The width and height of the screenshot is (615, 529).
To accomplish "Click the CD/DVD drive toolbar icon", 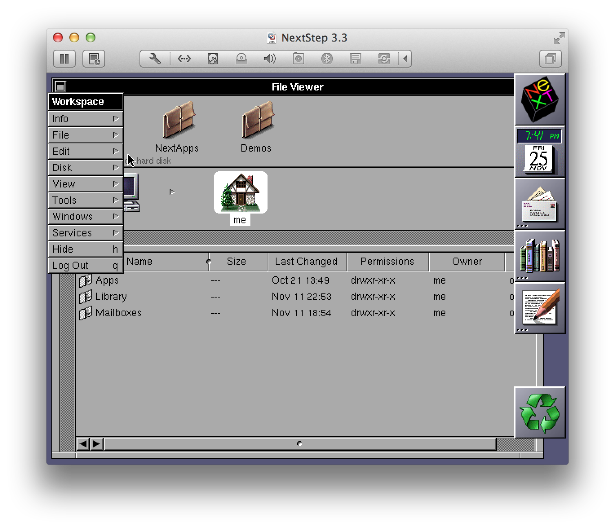I will (x=241, y=59).
